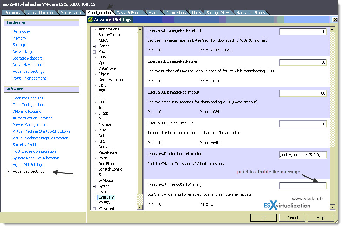Viewport: 343px width, 228px height.
Task: Click the Advanced Settings dialog title icon
Action: [90, 20]
